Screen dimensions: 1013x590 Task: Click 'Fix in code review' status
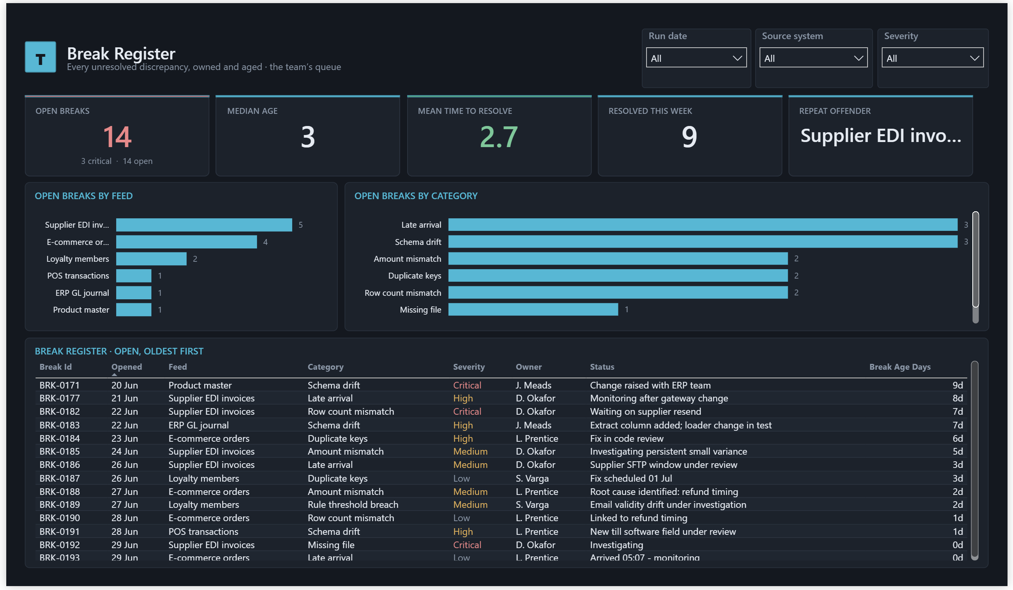point(626,438)
